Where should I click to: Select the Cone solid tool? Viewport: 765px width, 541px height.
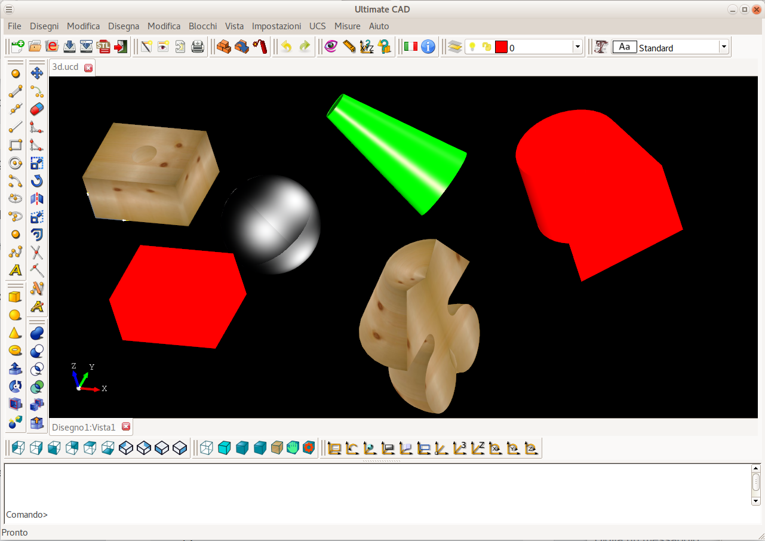pos(16,333)
